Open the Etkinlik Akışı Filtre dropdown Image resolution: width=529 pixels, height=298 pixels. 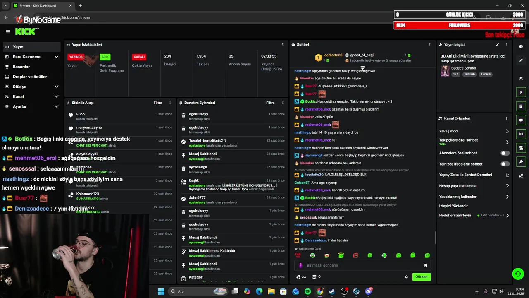tap(158, 103)
